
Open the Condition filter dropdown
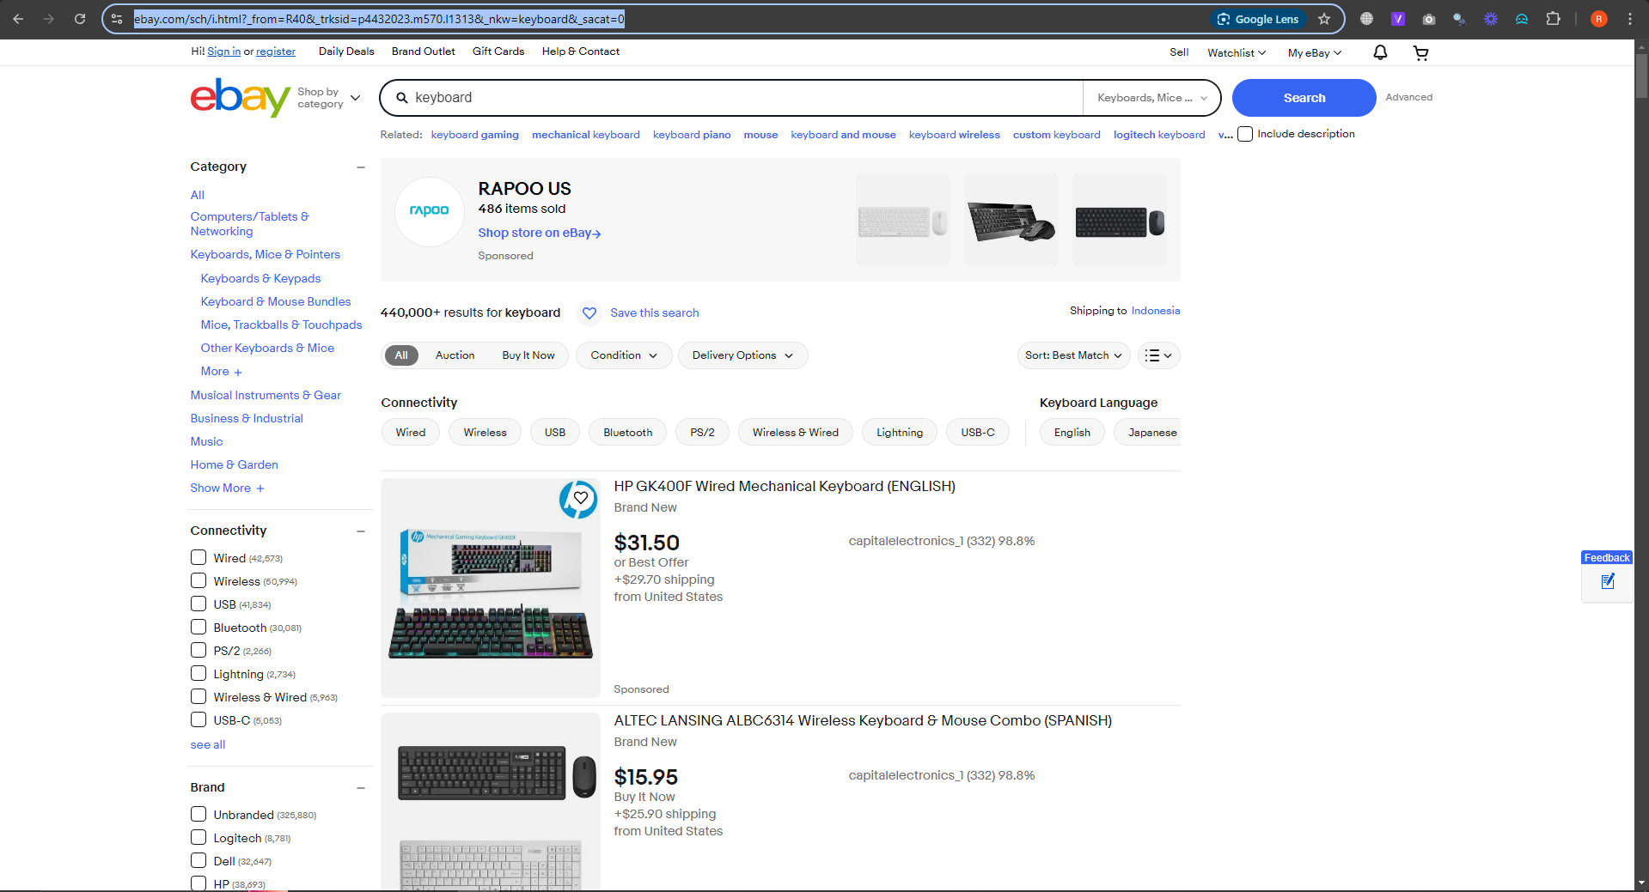click(x=624, y=355)
